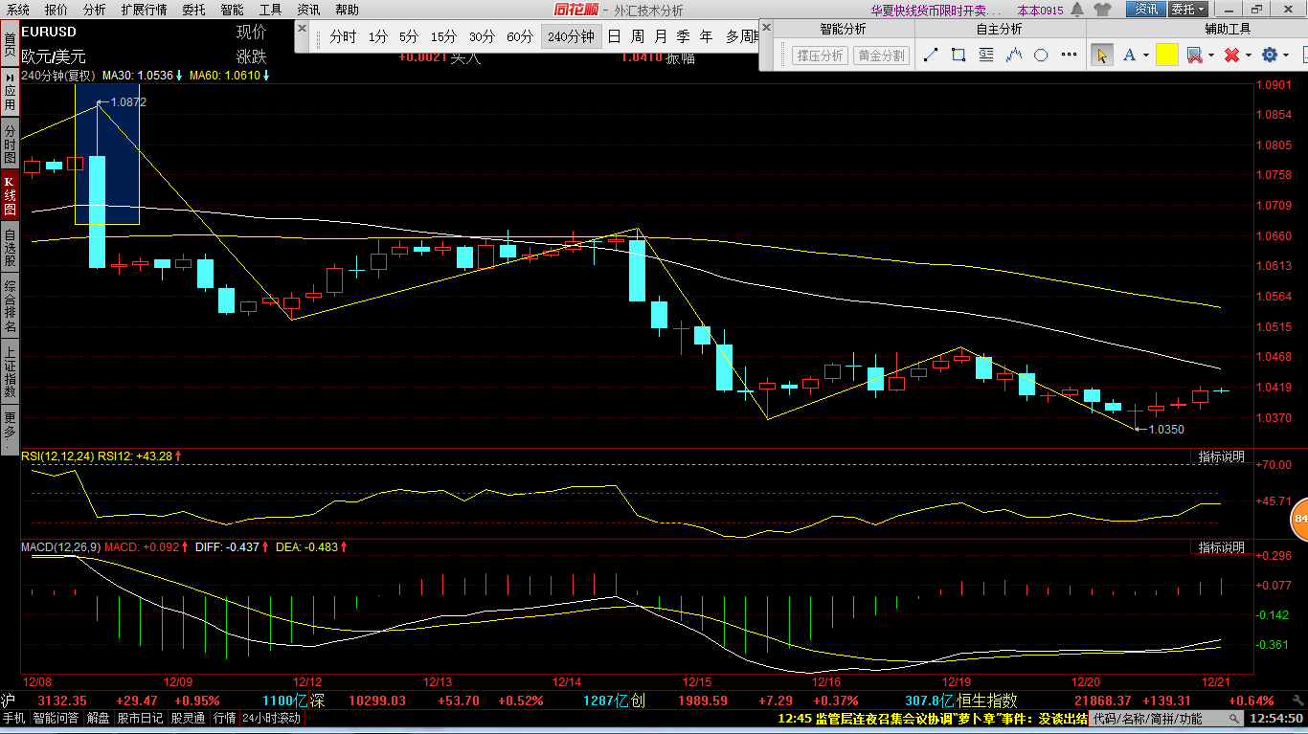
Task: Select the wave line drawing tool
Action: (x=1014, y=56)
